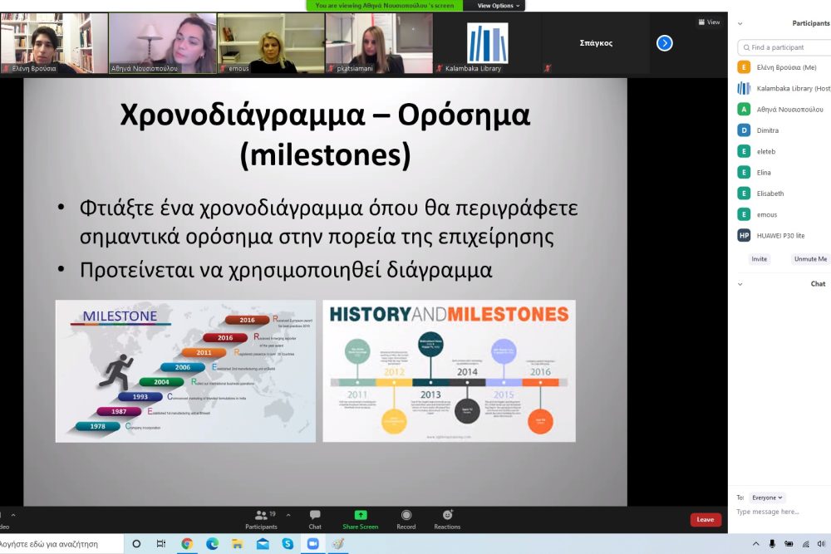Collapse the Participants panel chevron
Image resolution: width=831 pixels, height=554 pixels.
740,23
